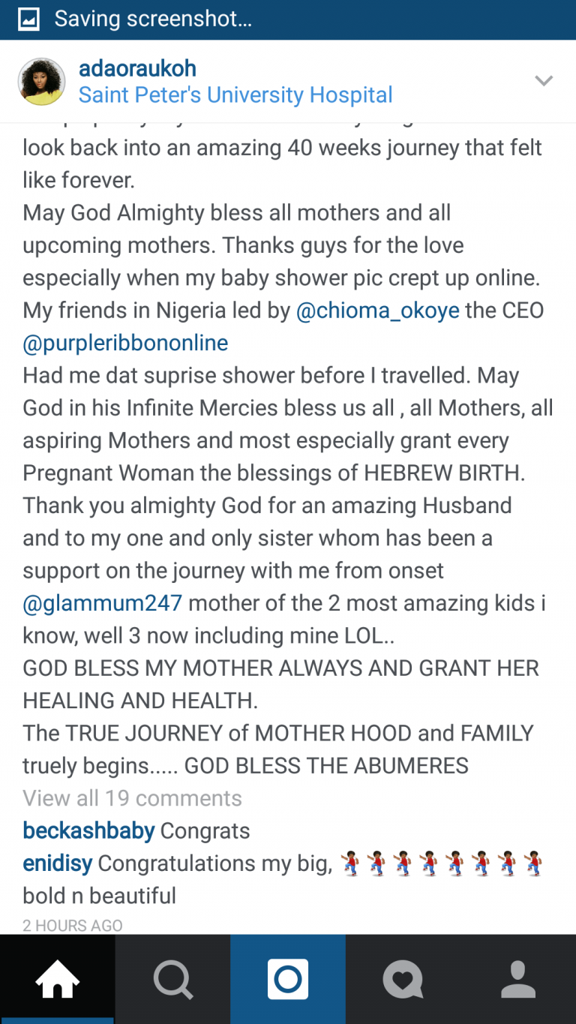The width and height of the screenshot is (576, 1024).
Task: Tap the Home tab icon
Action: click(x=58, y=979)
